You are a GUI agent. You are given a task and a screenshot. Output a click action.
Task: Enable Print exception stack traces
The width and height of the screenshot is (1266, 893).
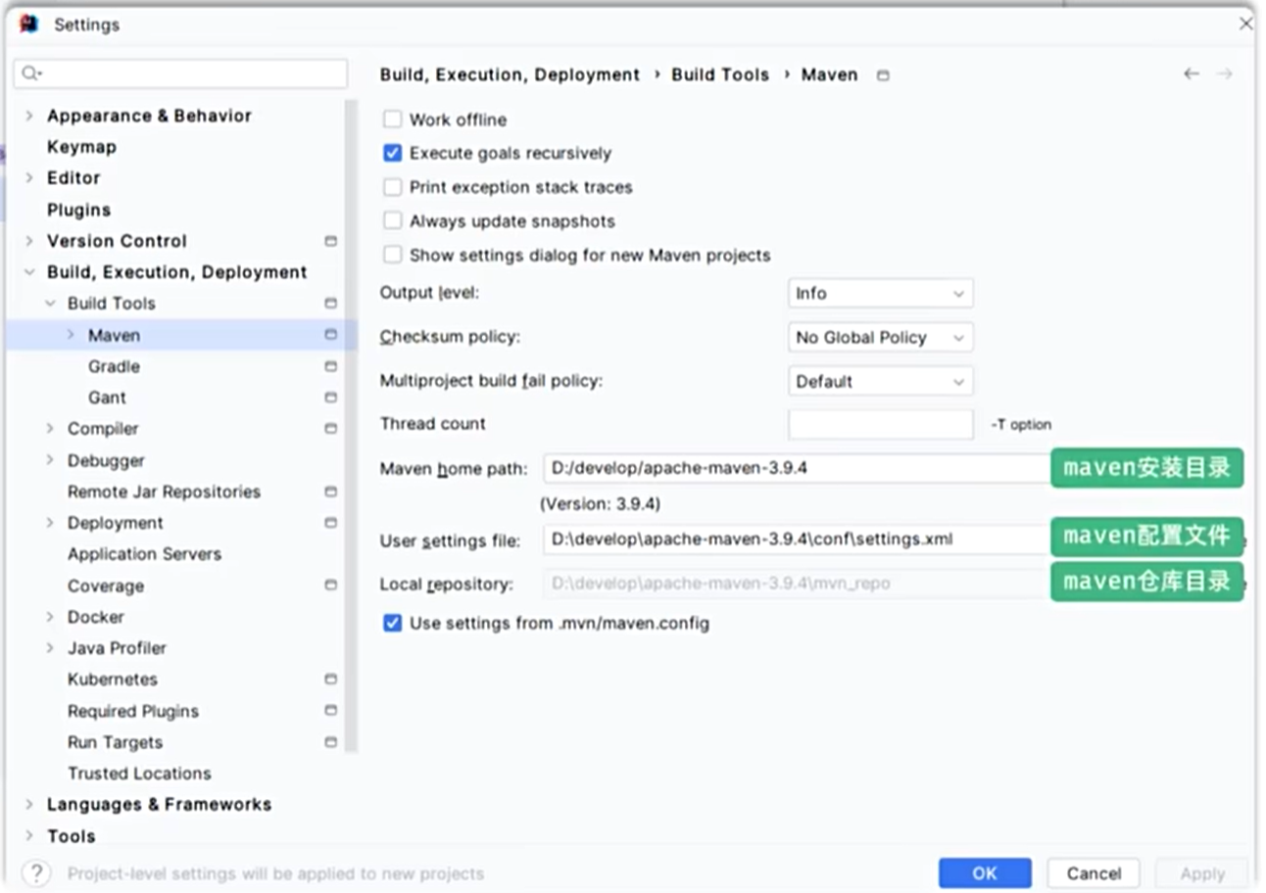[393, 187]
